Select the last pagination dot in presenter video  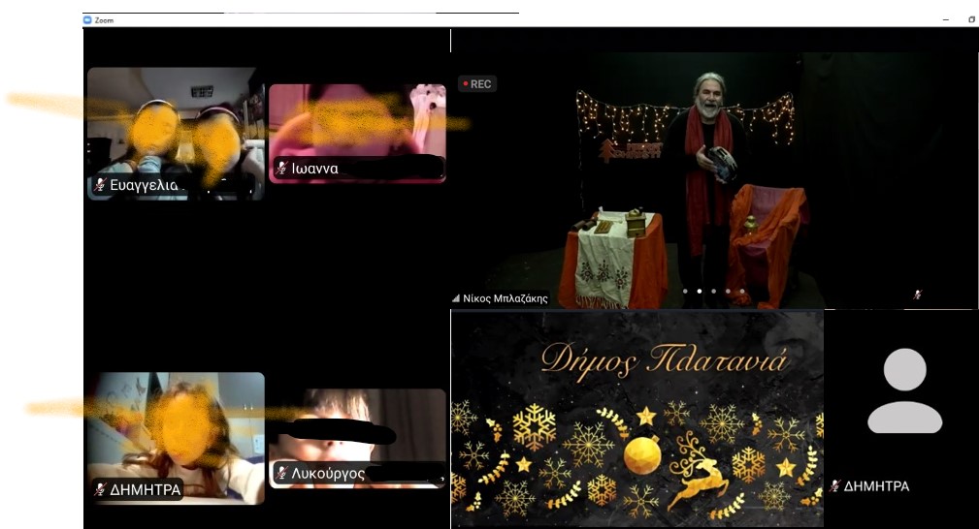click(x=742, y=291)
